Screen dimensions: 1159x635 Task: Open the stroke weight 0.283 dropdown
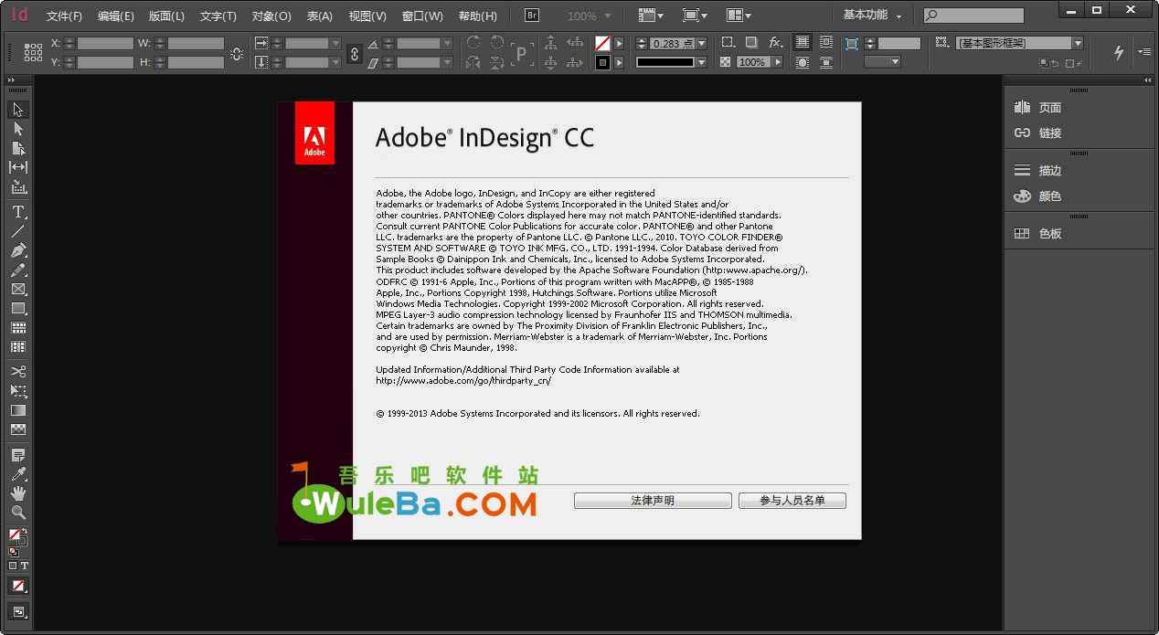701,43
